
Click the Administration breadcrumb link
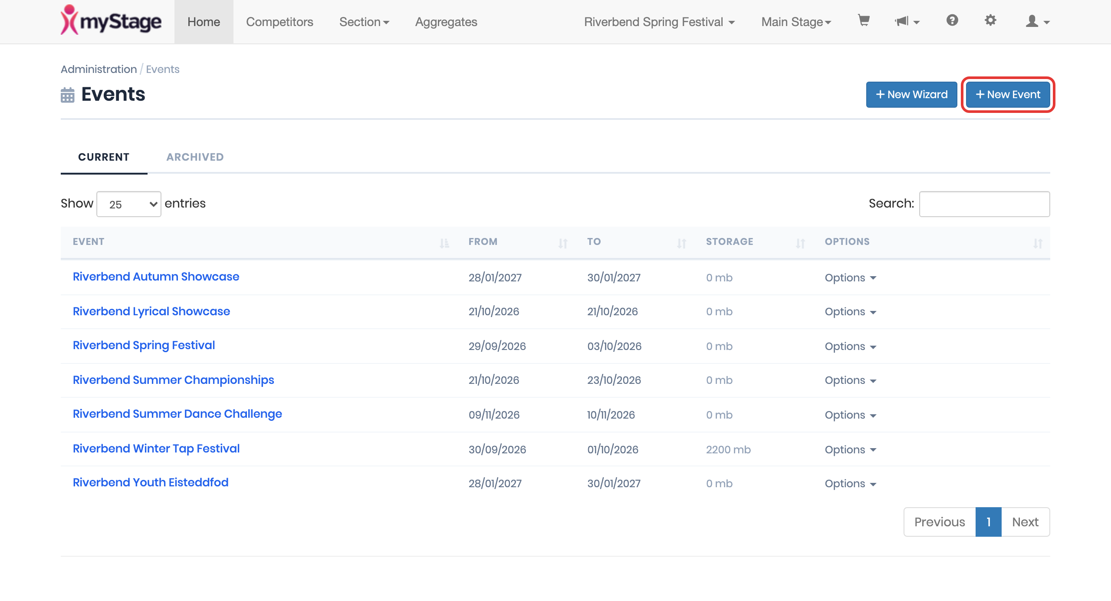pyautogui.click(x=99, y=69)
